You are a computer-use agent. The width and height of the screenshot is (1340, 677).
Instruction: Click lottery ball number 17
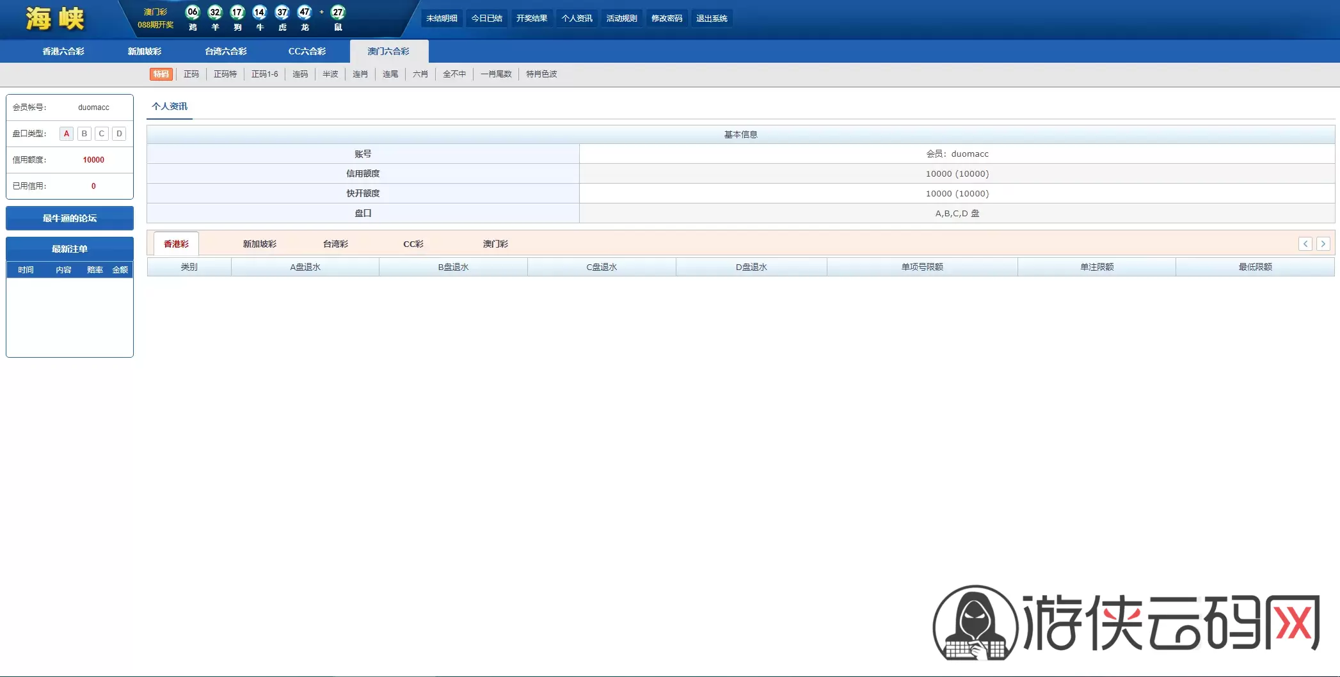237,12
